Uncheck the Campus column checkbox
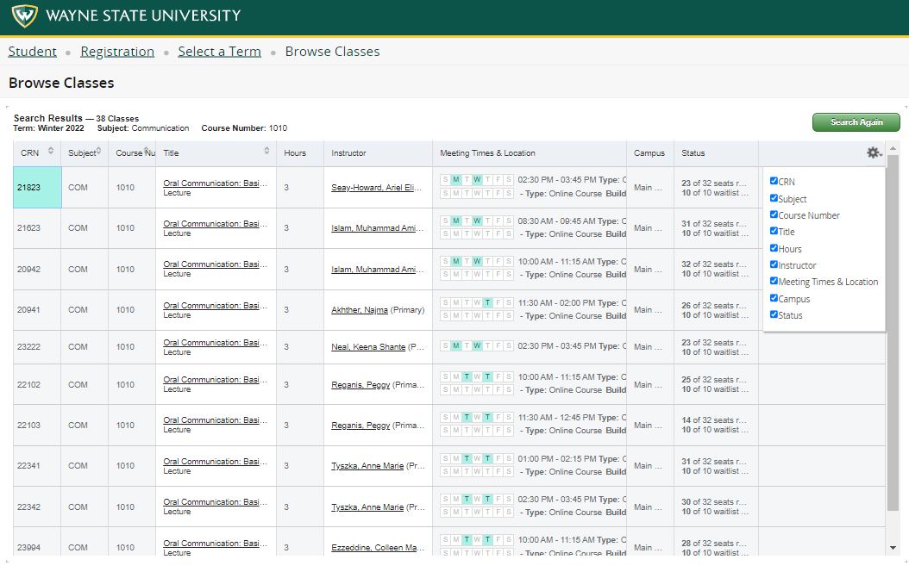Screen dimensions: 909x578 (774, 298)
